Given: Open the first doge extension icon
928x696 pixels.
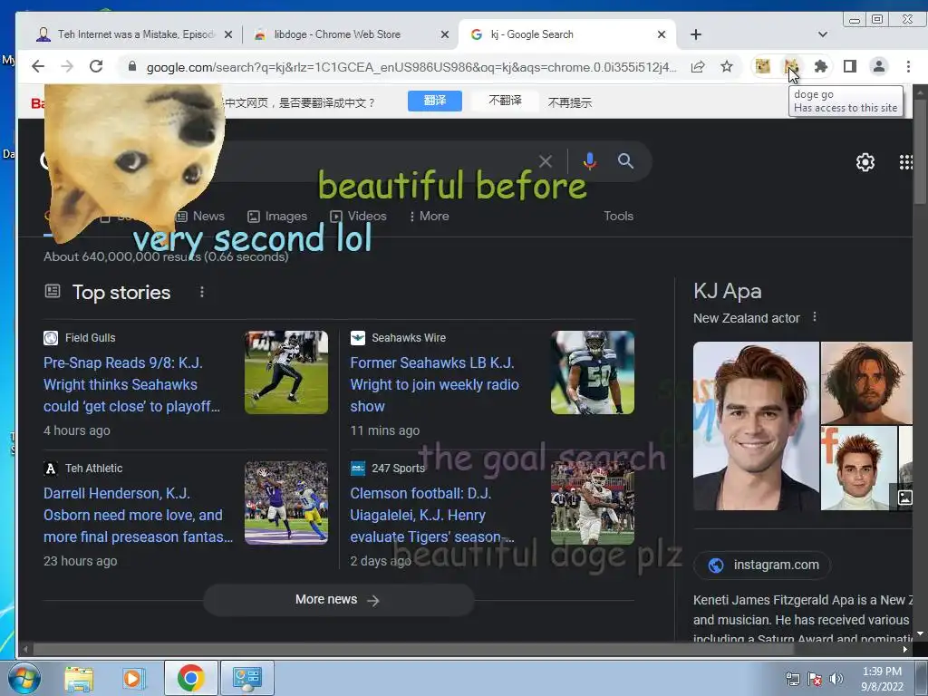Looking at the screenshot, I should [763, 66].
